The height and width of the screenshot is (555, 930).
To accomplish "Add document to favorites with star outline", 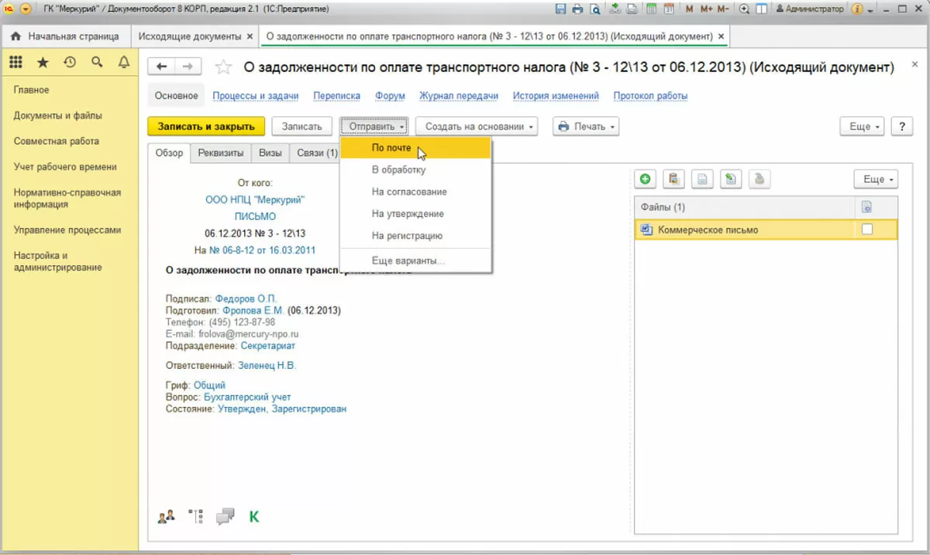I will (223, 67).
